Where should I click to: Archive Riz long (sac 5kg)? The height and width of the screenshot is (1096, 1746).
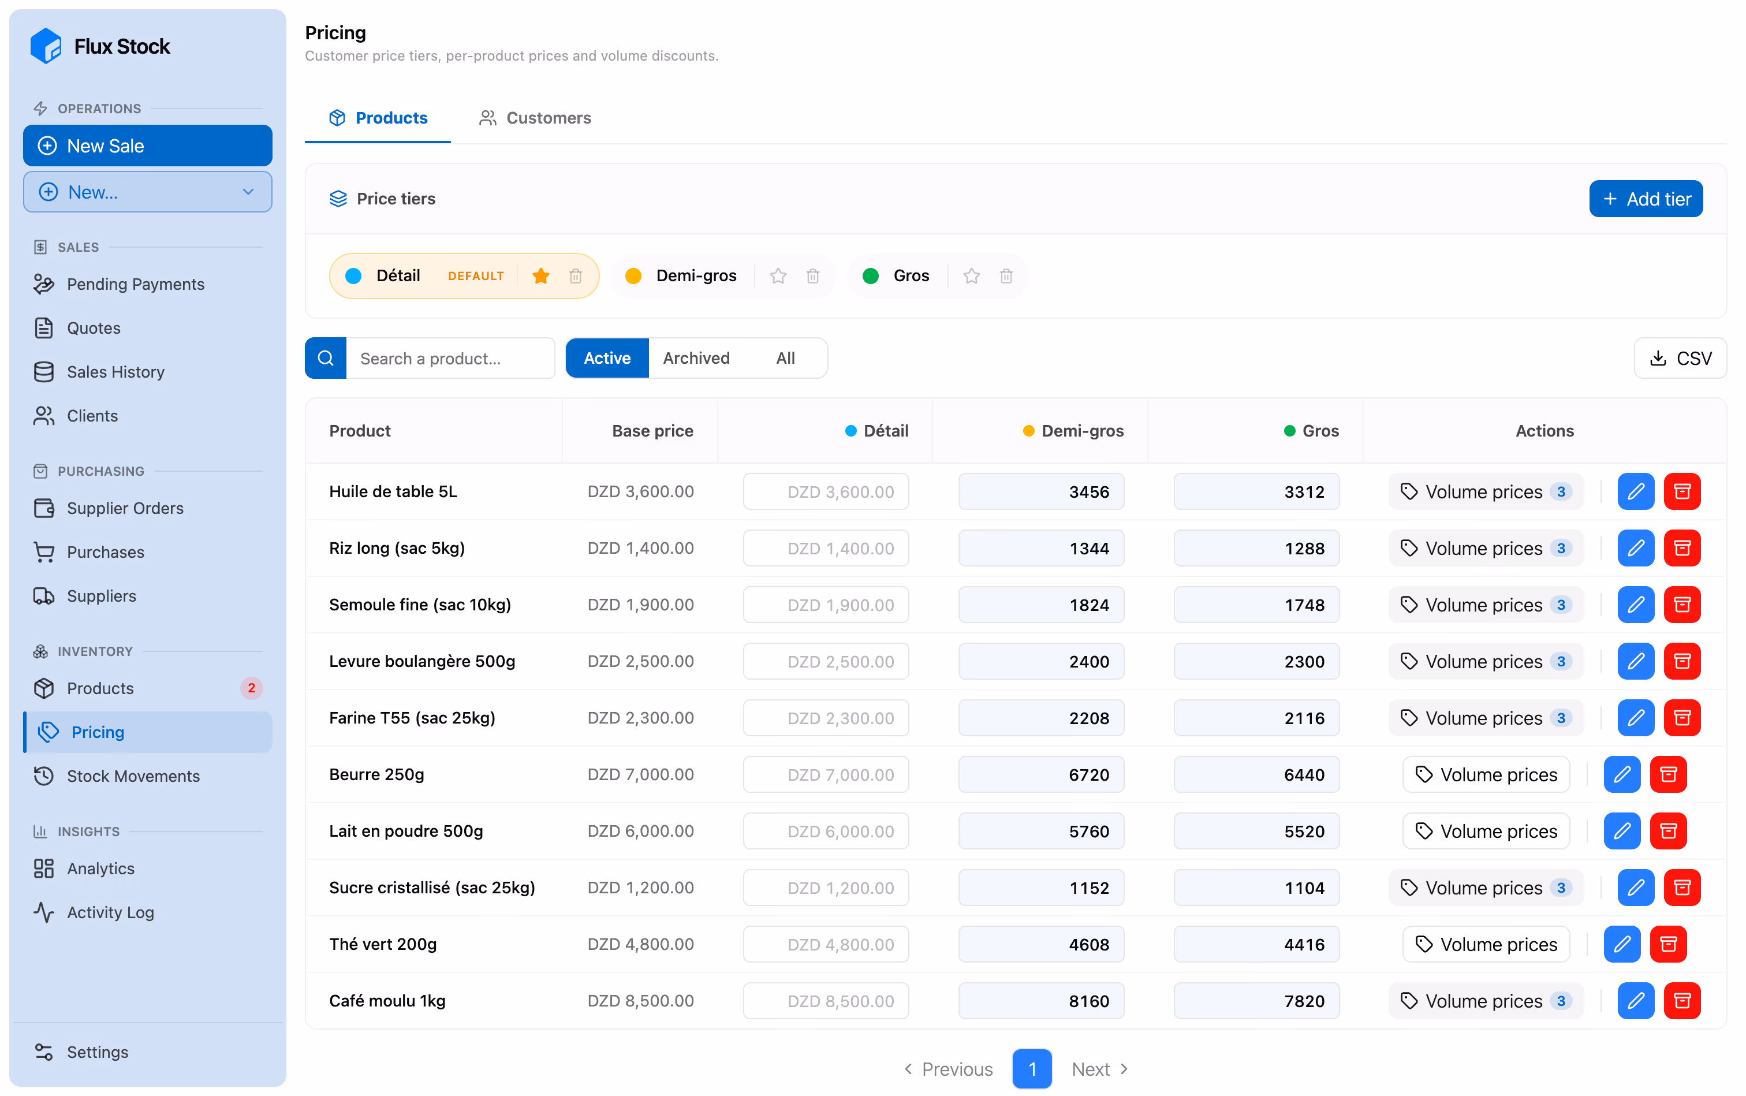(1682, 548)
